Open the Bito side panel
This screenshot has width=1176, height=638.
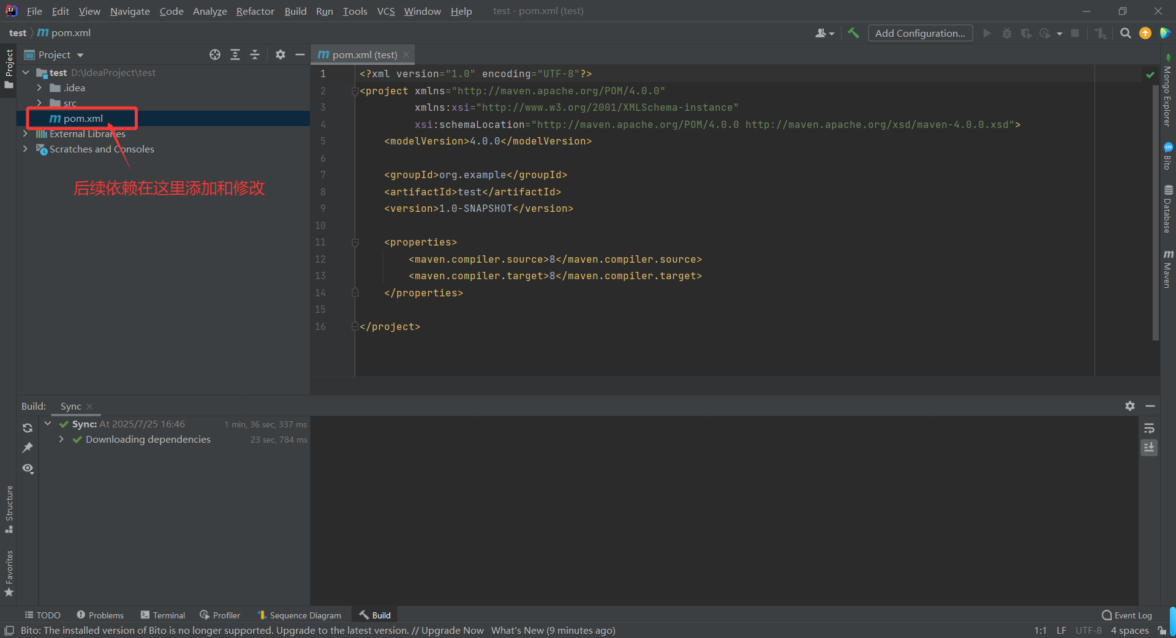[x=1168, y=156]
